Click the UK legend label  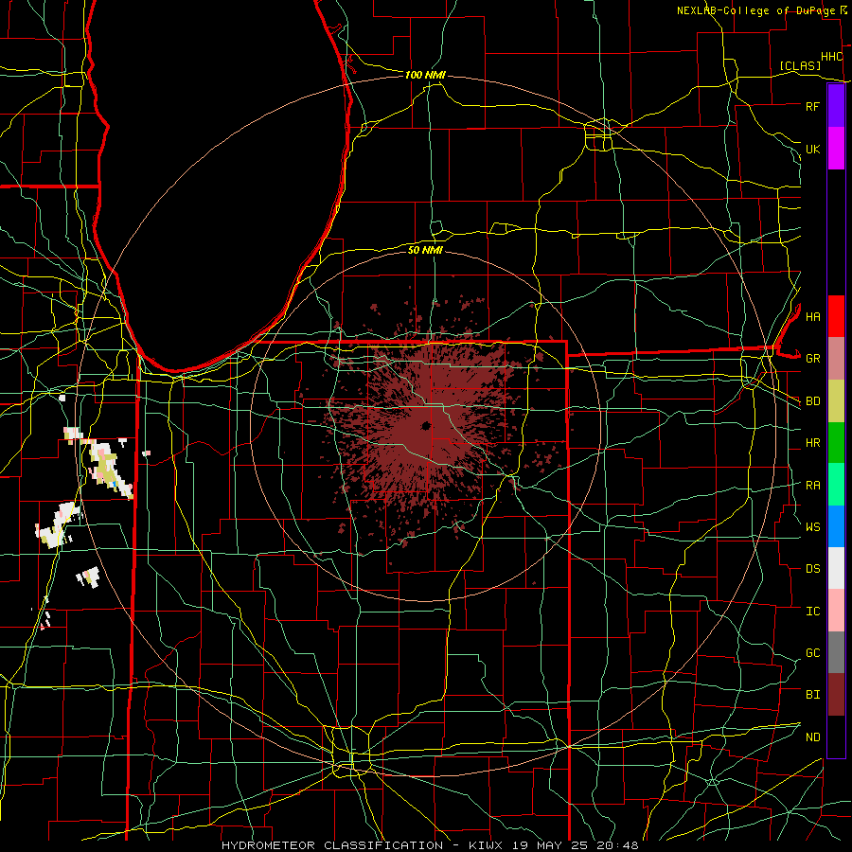(812, 149)
